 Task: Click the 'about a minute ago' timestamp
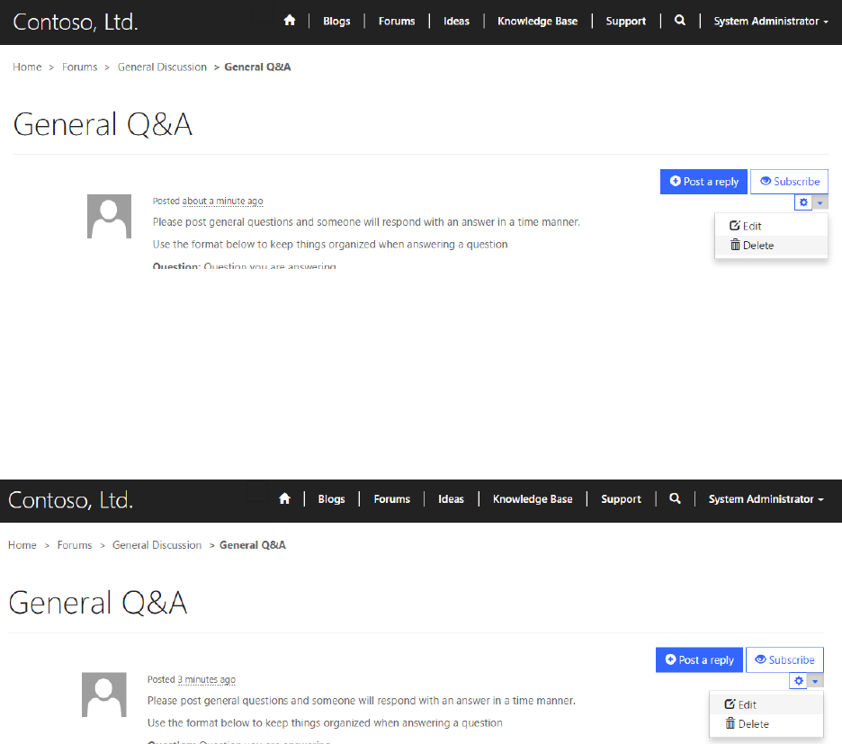click(x=222, y=201)
